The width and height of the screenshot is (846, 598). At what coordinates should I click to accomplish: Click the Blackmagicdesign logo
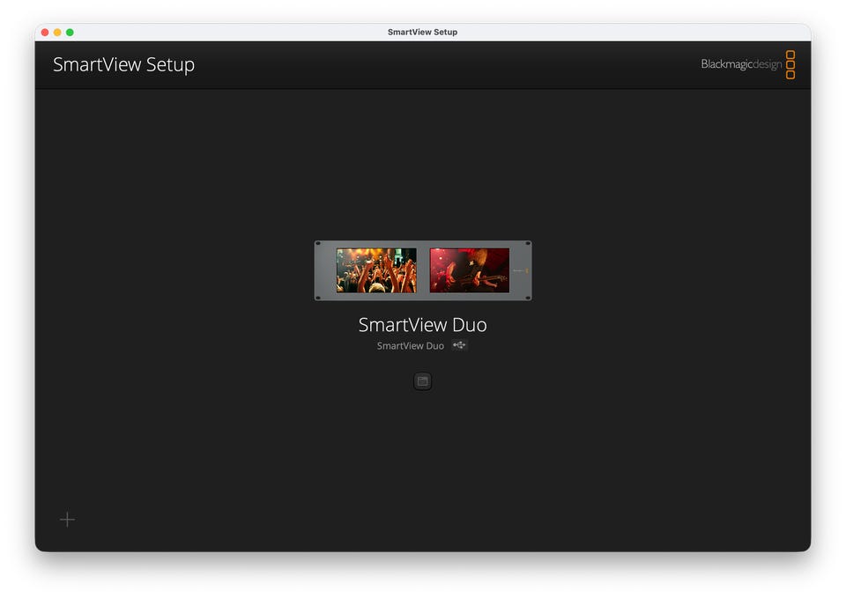[748, 64]
